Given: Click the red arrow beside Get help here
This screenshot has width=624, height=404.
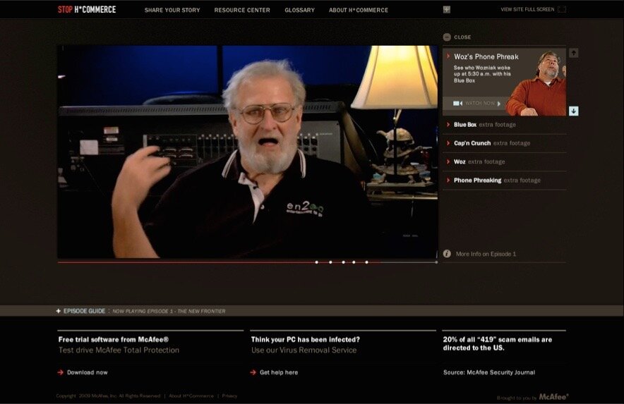Looking at the screenshot, I should tap(253, 372).
